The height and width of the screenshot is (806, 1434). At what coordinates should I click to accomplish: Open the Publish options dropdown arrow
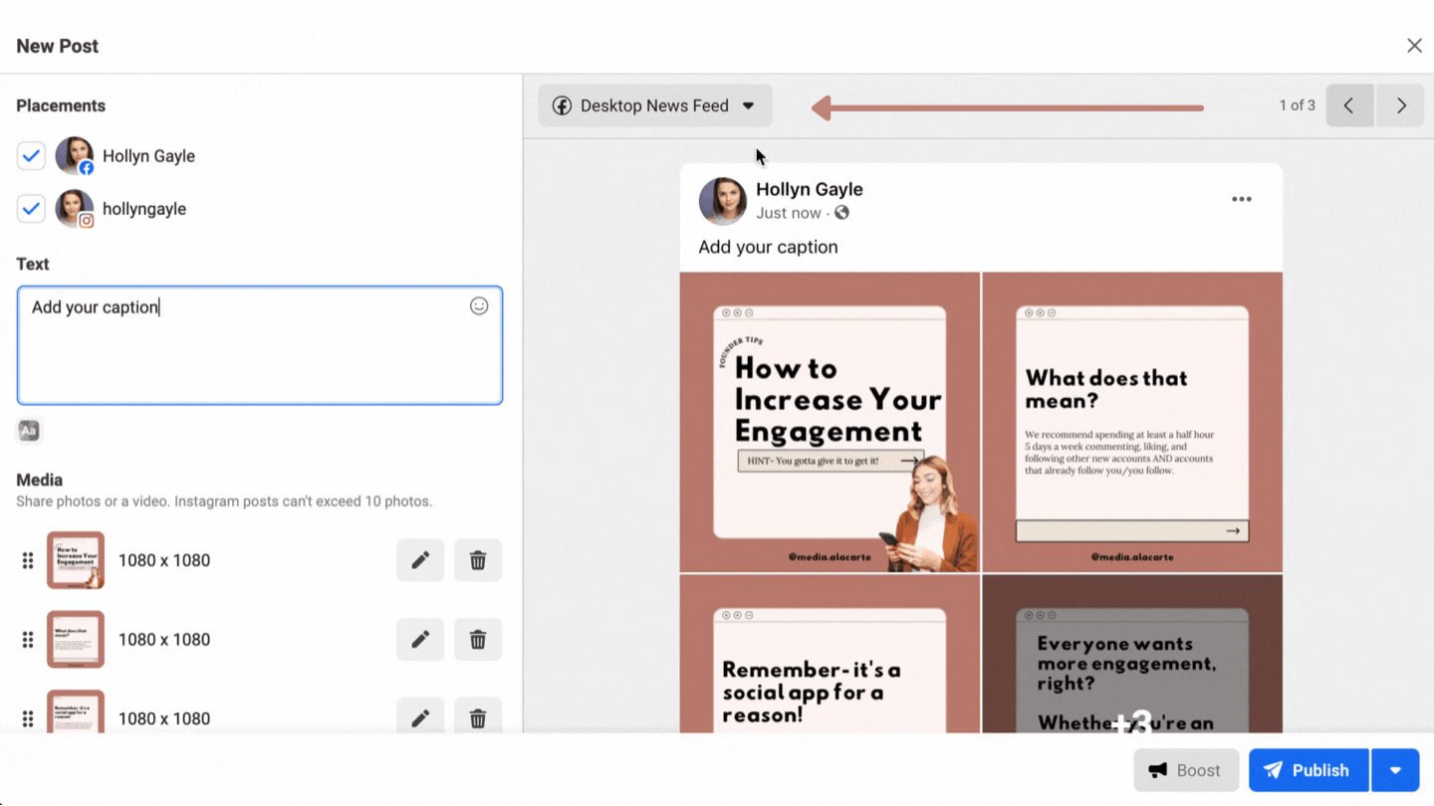(1395, 770)
